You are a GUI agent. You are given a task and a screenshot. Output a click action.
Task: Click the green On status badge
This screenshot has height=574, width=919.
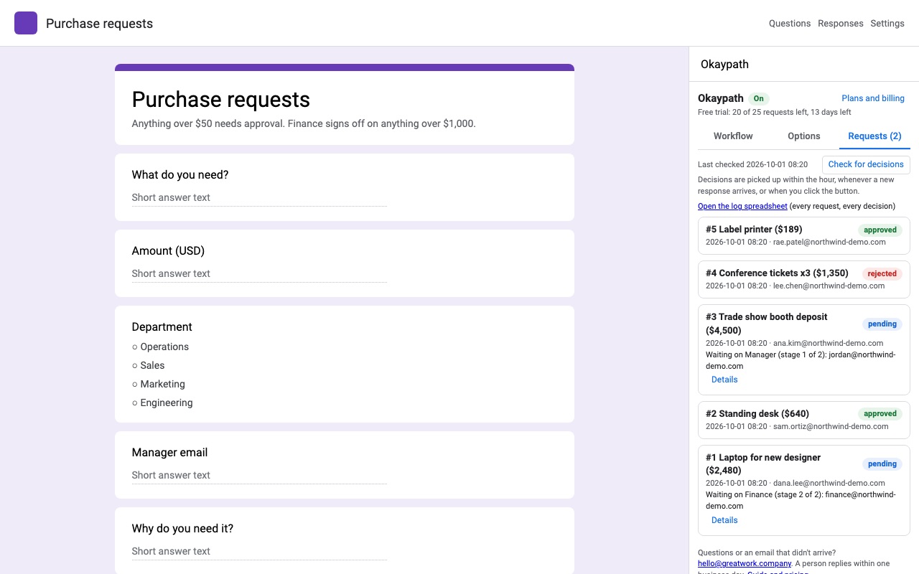click(x=758, y=98)
